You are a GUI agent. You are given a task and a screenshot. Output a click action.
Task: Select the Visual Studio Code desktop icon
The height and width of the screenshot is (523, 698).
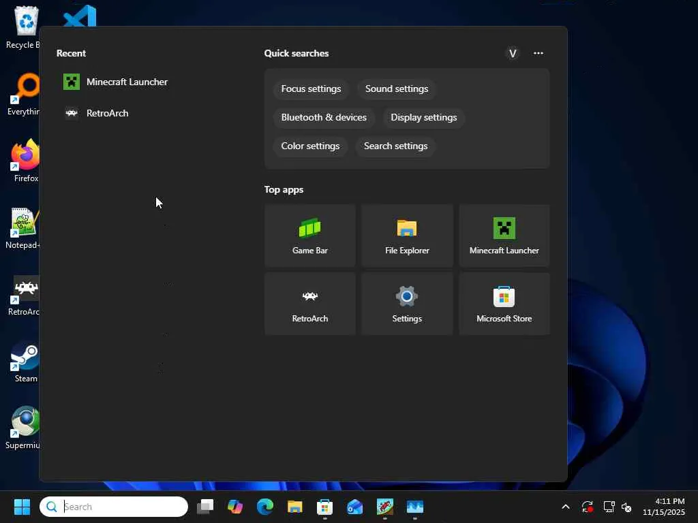point(80,16)
